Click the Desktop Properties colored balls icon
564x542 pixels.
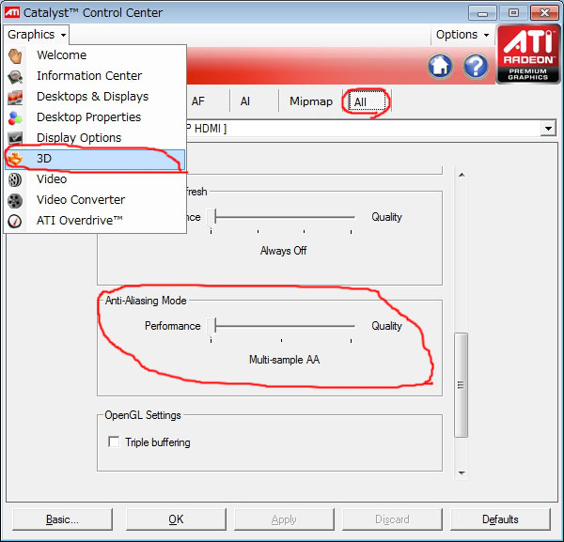(15, 117)
